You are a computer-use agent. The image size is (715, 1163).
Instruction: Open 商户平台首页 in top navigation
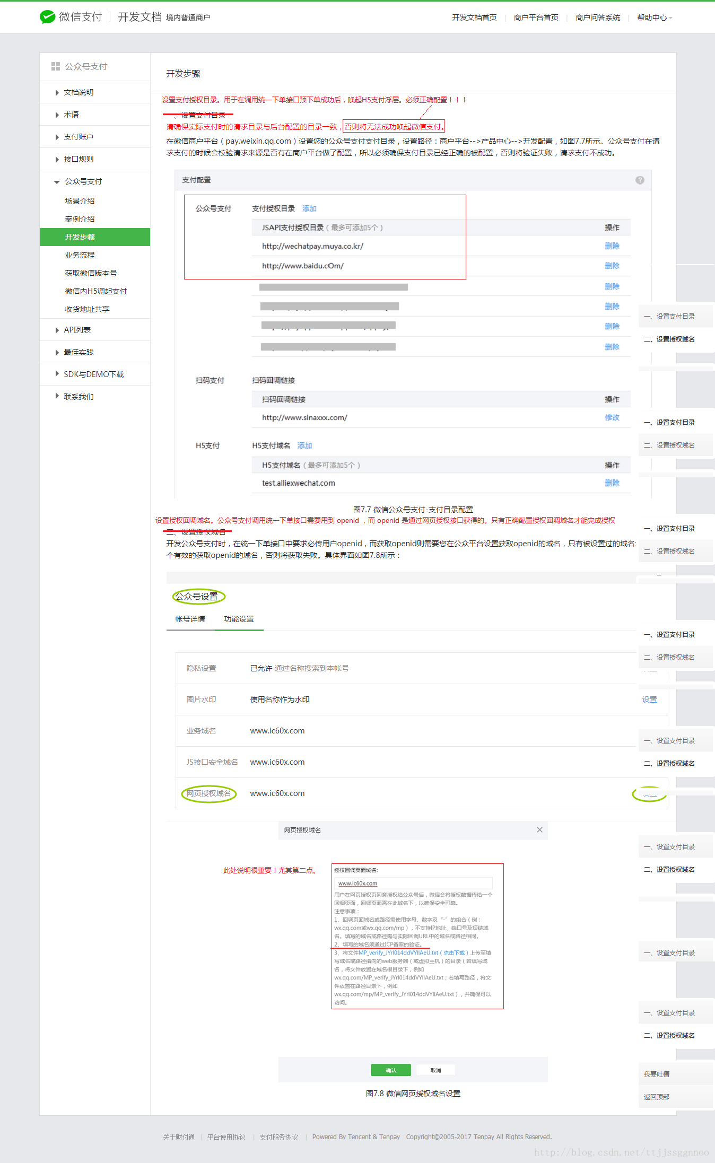(x=536, y=18)
